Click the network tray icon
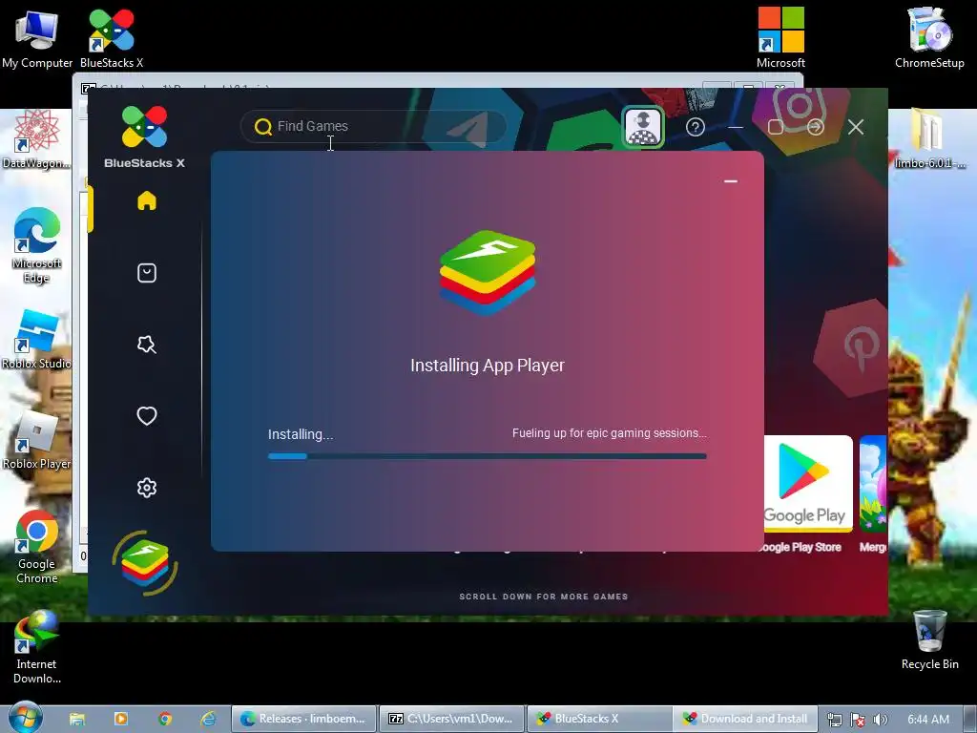This screenshot has height=733, width=977. (x=834, y=720)
